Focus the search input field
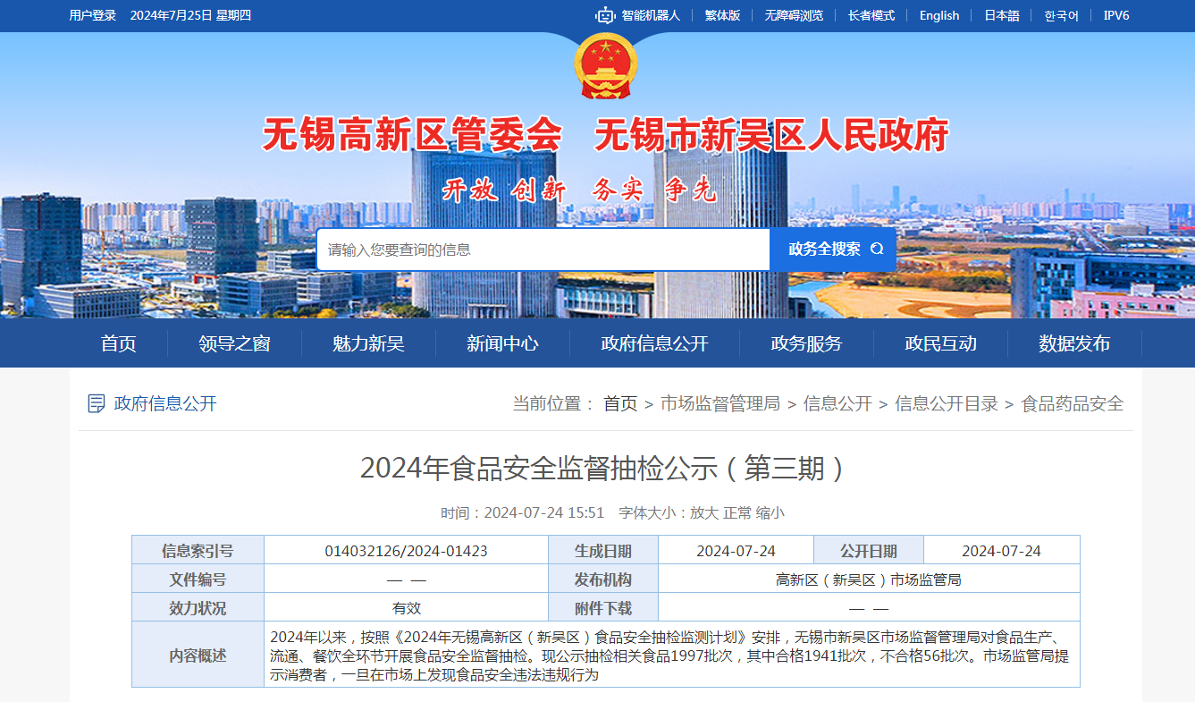Image resolution: width=1195 pixels, height=702 pixels. (x=543, y=250)
